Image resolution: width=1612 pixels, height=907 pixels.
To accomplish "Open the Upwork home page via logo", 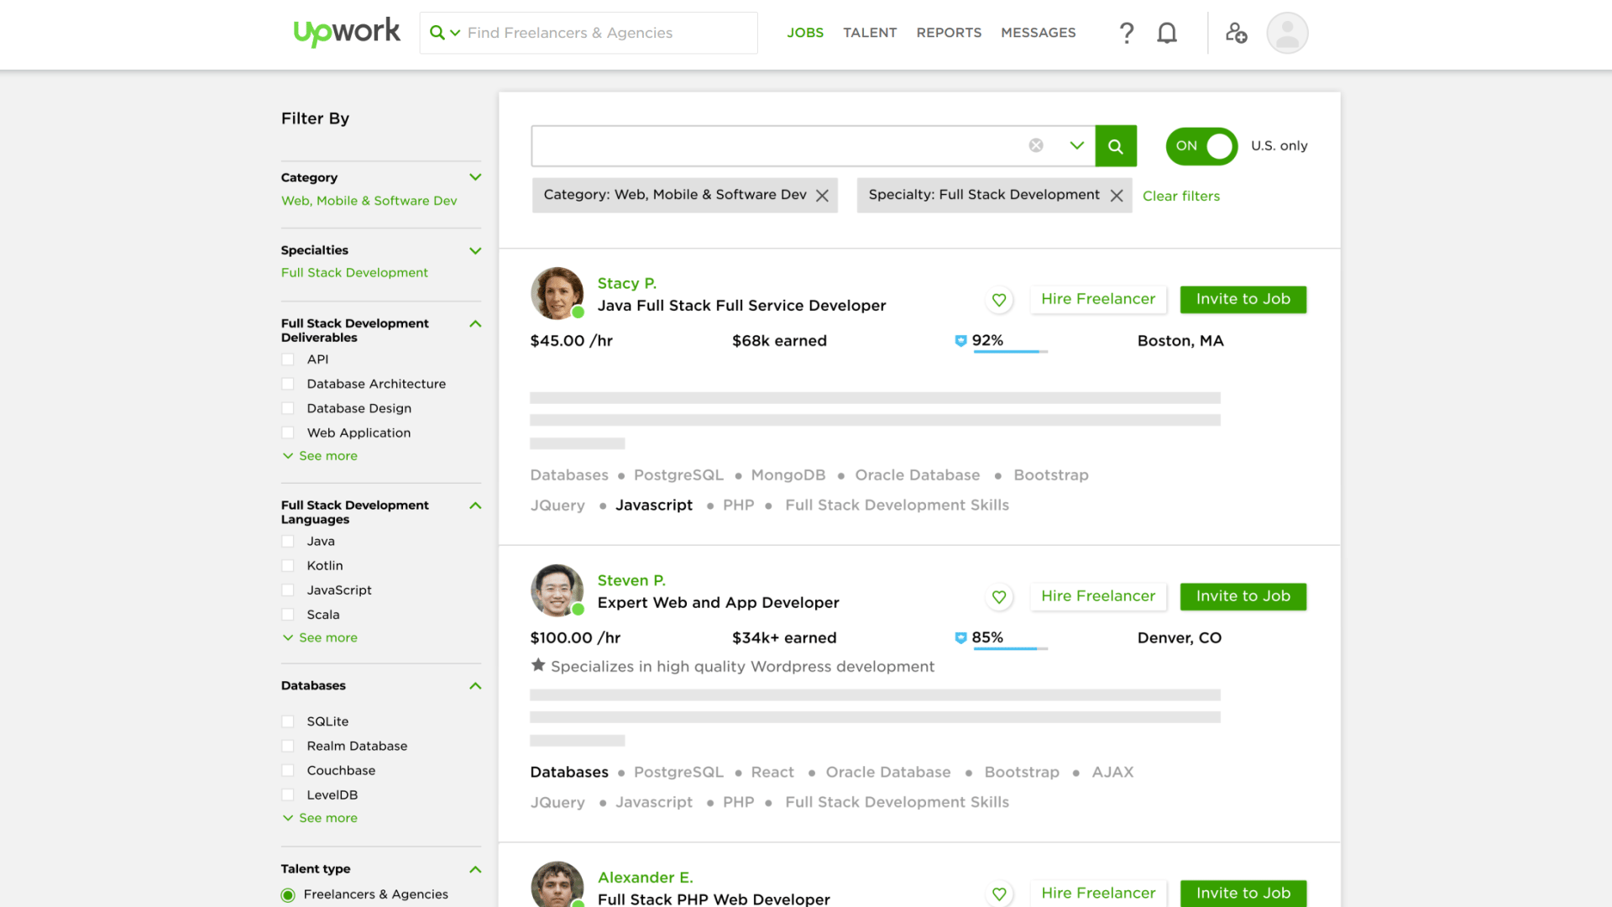I will pos(347,32).
